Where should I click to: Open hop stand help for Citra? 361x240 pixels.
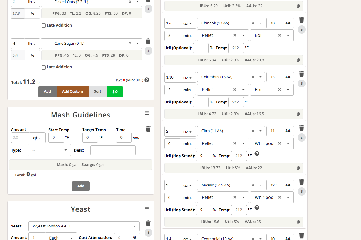pyautogui.click(x=257, y=154)
